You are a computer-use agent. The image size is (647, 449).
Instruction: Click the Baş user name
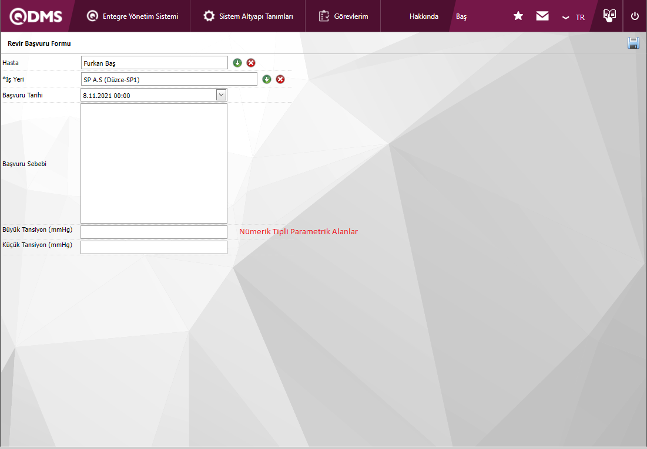pyautogui.click(x=461, y=17)
